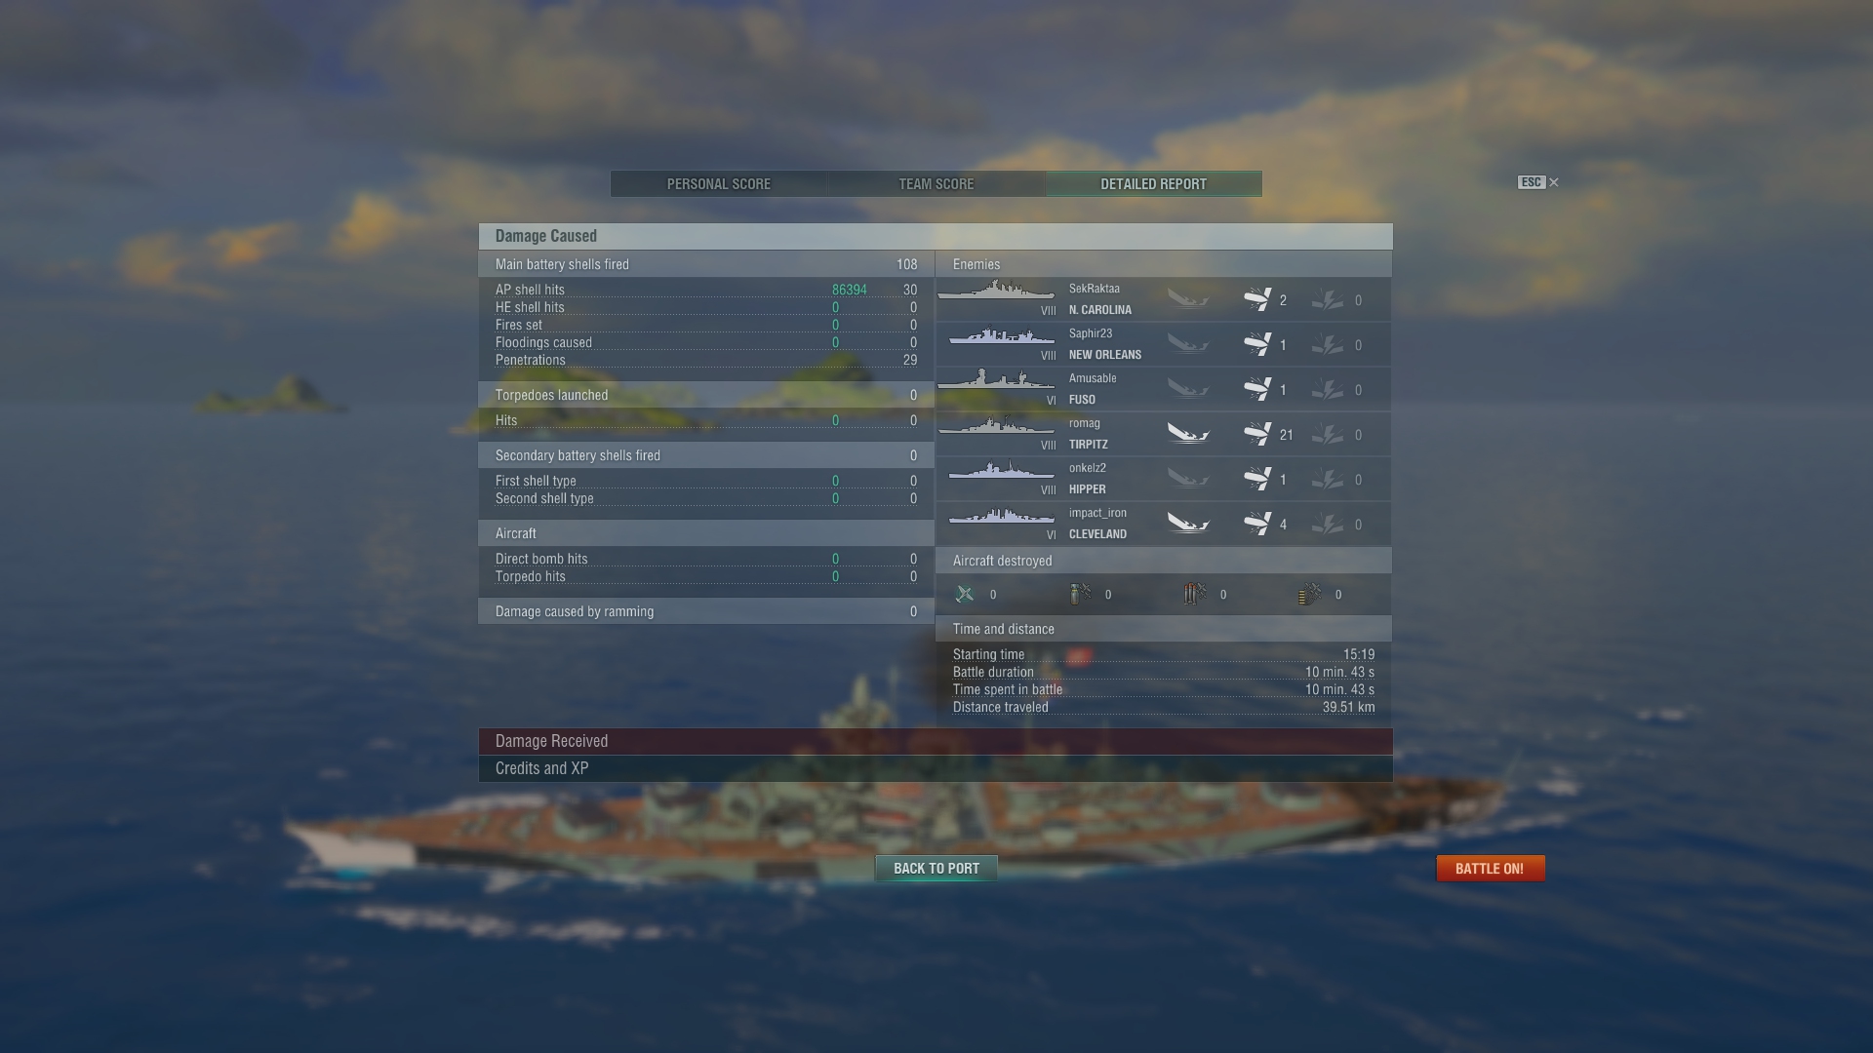The width and height of the screenshot is (1873, 1053).
Task: Expand the Damage Received section
Action: pos(936,741)
